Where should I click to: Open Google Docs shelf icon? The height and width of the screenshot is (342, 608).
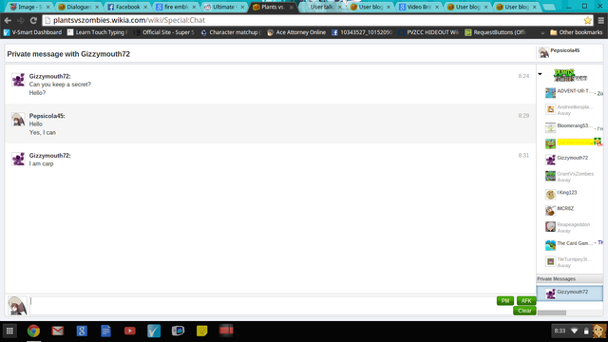pyautogui.click(x=105, y=331)
